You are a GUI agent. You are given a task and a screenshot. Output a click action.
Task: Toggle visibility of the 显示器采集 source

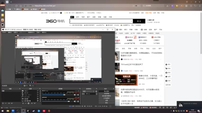(x=38, y=101)
